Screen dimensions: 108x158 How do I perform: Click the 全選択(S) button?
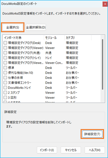click(x=13, y=27)
